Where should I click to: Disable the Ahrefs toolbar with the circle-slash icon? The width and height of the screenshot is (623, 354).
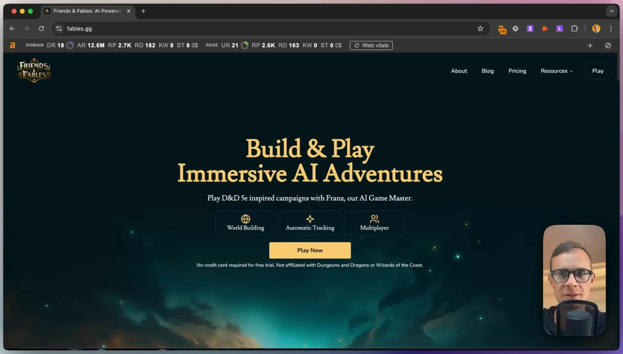(608, 46)
